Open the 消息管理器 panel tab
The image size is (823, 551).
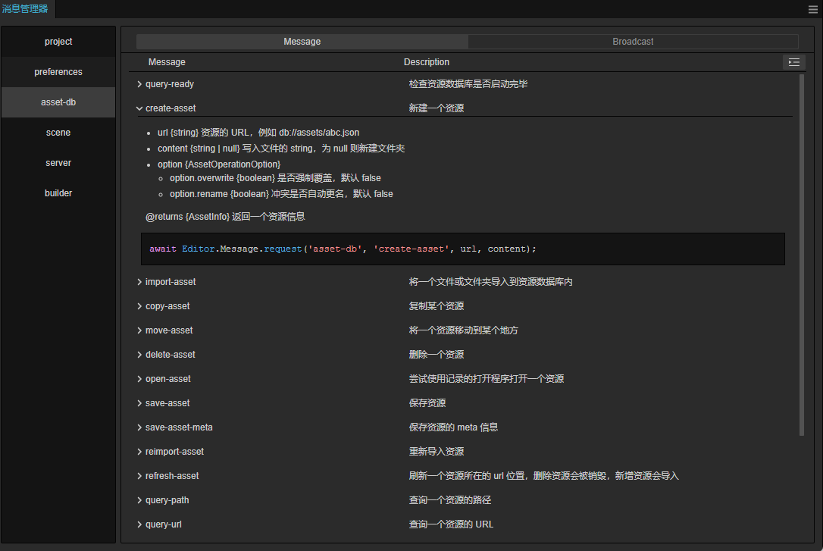coord(25,9)
